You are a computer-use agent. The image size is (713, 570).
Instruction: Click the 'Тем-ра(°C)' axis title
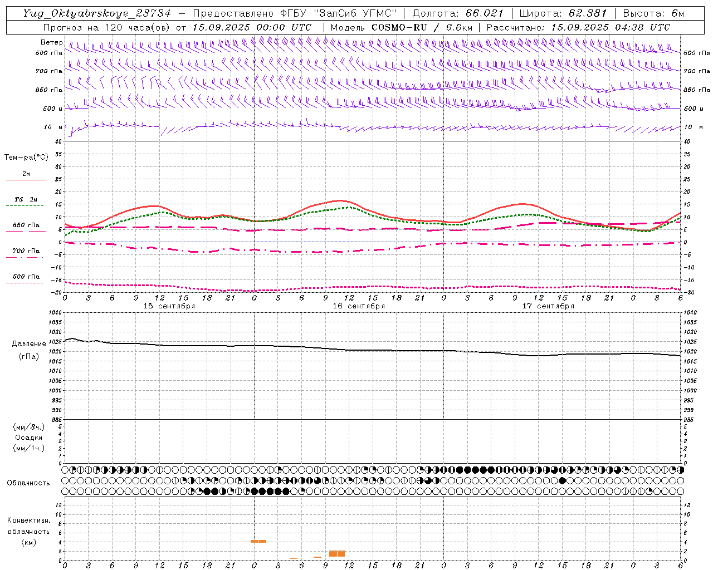pos(26,158)
